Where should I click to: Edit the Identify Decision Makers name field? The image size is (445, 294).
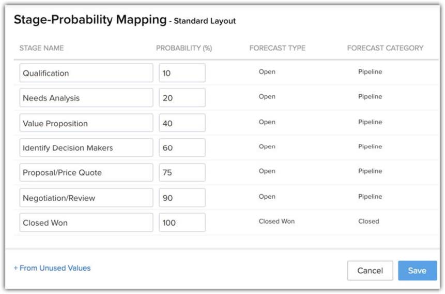coord(86,148)
